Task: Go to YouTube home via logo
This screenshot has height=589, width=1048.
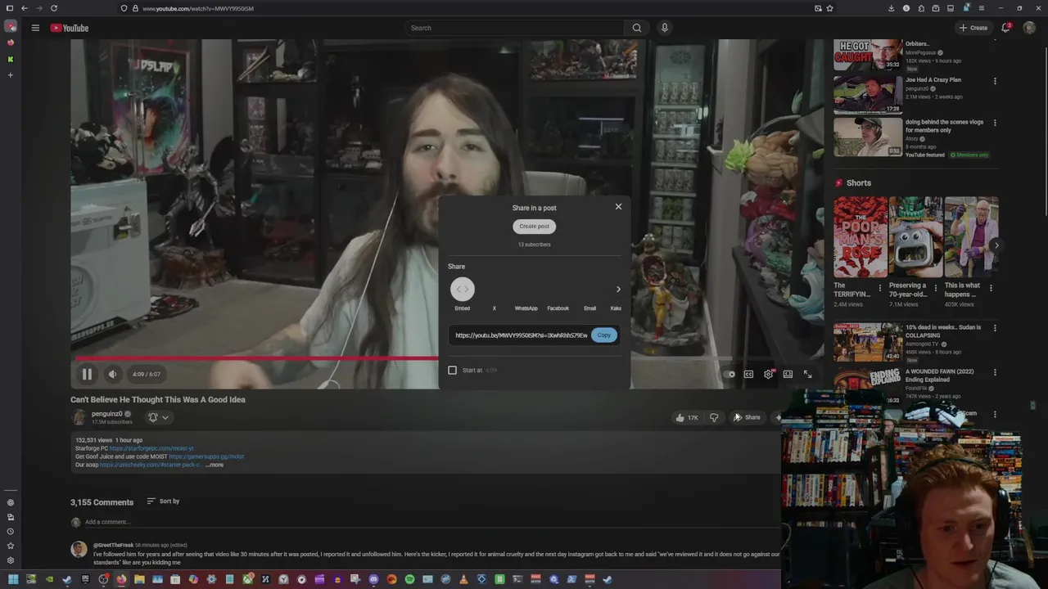Action: 70,28
